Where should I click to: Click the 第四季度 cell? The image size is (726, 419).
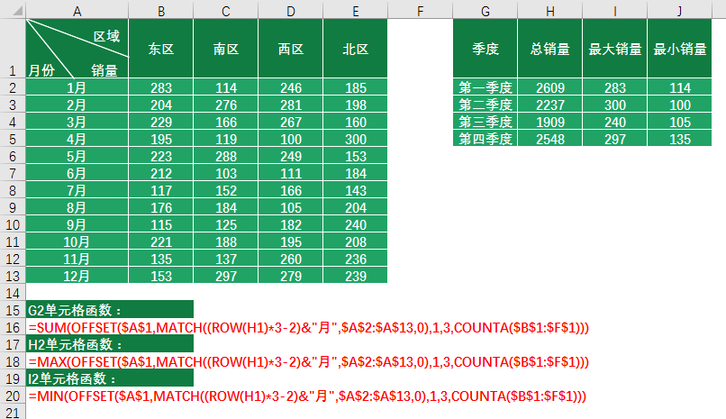click(x=485, y=139)
